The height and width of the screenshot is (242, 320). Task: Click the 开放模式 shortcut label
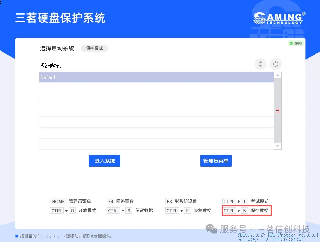(x=87, y=210)
